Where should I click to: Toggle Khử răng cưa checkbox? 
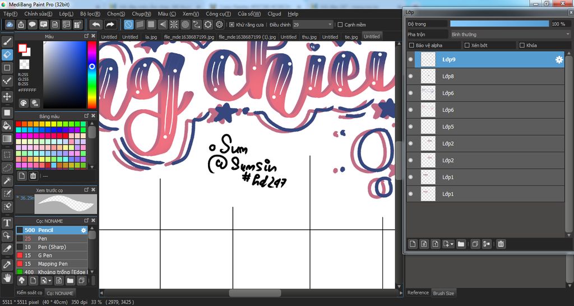[232, 25]
